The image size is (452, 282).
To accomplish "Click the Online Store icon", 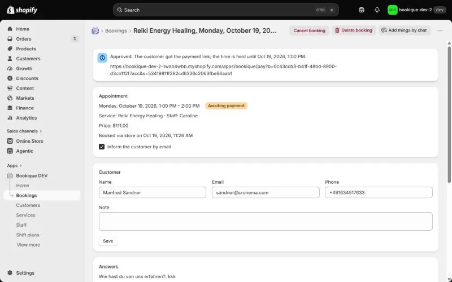I will click(10, 141).
